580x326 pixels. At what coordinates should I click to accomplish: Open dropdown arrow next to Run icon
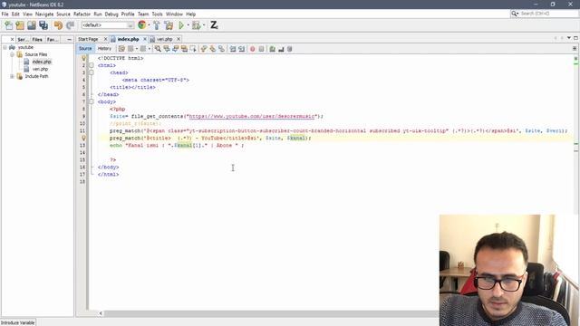tap(188, 25)
